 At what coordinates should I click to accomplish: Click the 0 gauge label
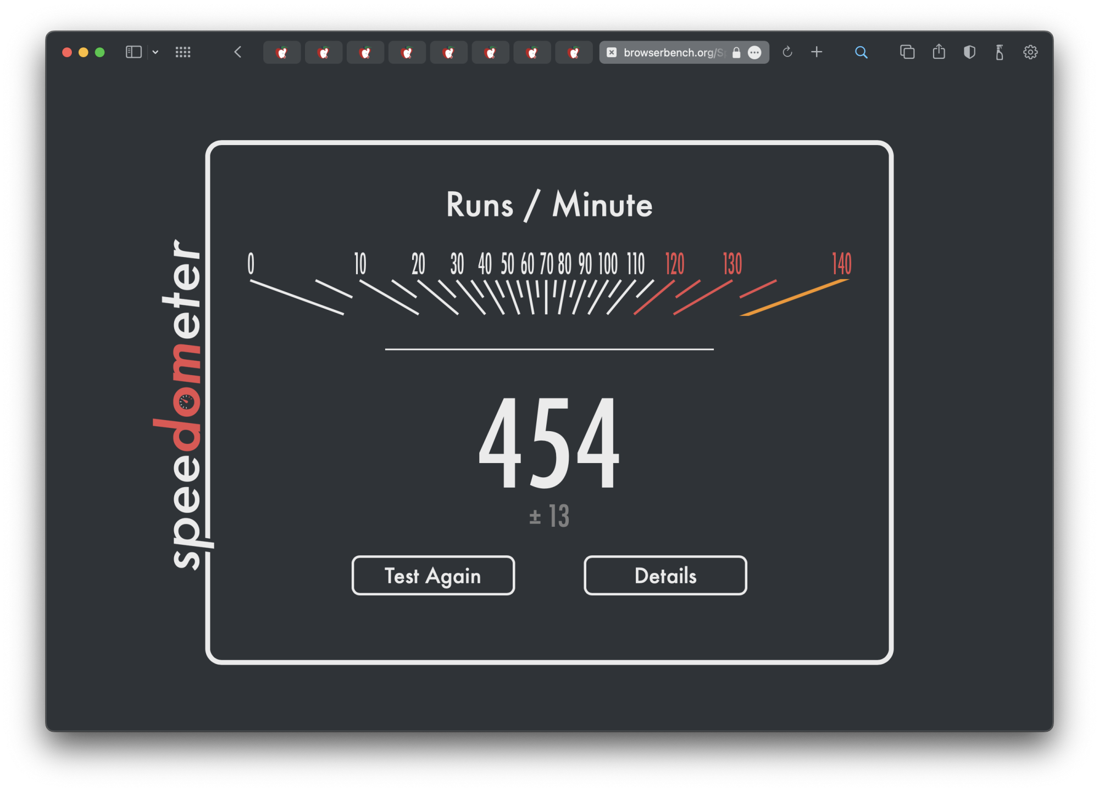[x=251, y=264]
